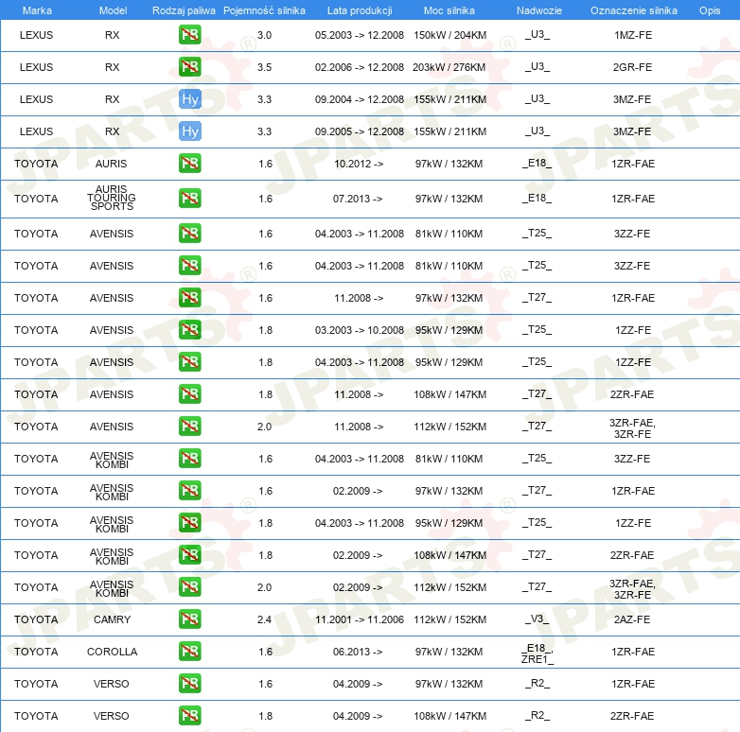Click the 203kW / 276KM power value

pos(449,67)
